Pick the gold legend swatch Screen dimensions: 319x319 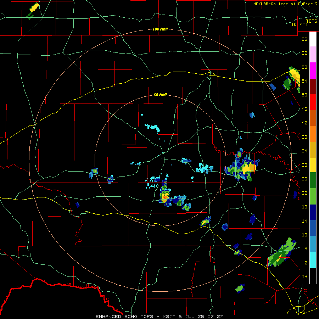tap(313, 150)
